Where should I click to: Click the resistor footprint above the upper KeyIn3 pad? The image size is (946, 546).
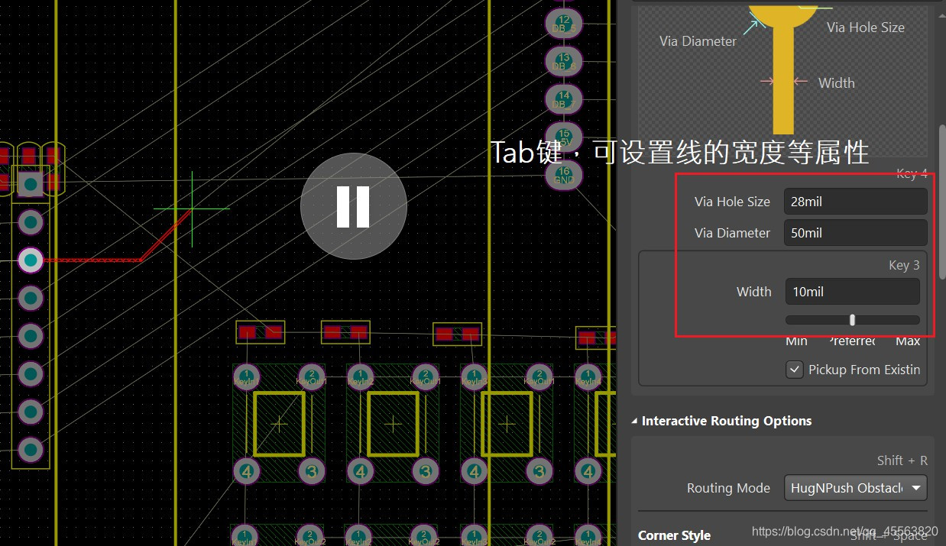coord(458,334)
